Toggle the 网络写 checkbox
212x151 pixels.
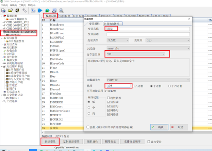click(109, 111)
